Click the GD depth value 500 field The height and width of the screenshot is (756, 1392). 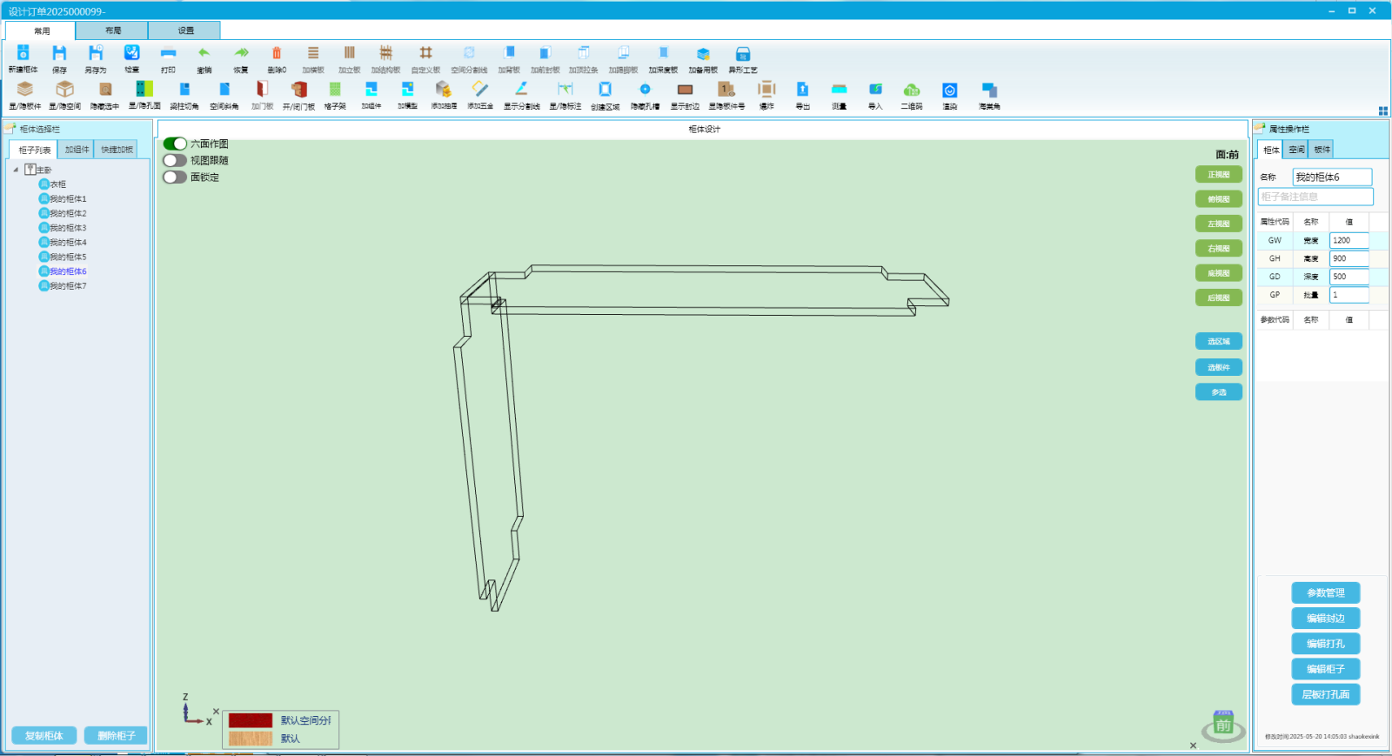click(x=1349, y=277)
